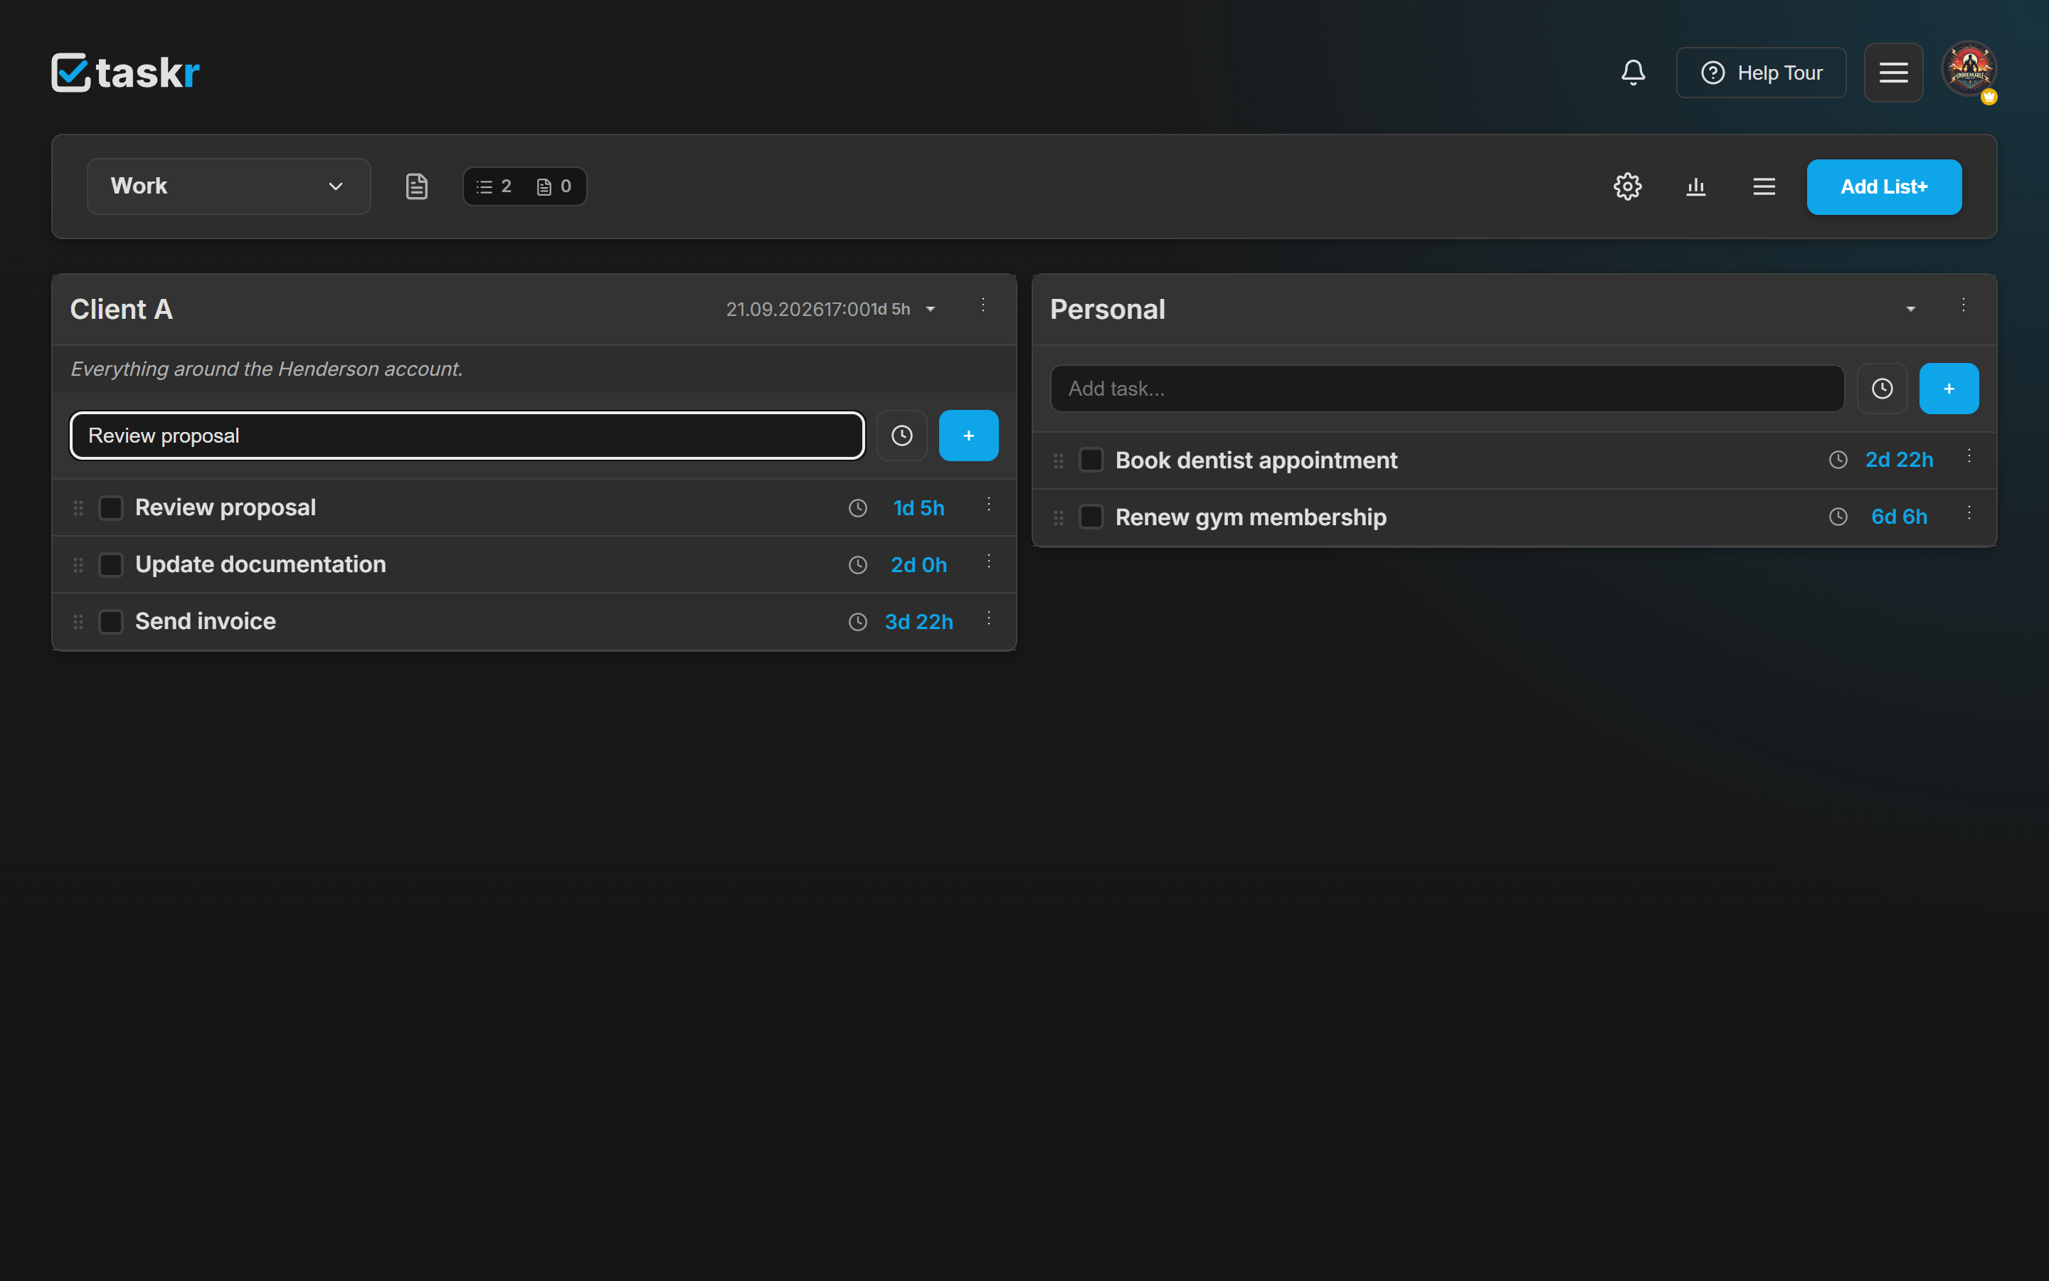This screenshot has width=2049, height=1281.
Task: Click the Book dentist appointment task title
Action: pyautogui.click(x=1256, y=460)
